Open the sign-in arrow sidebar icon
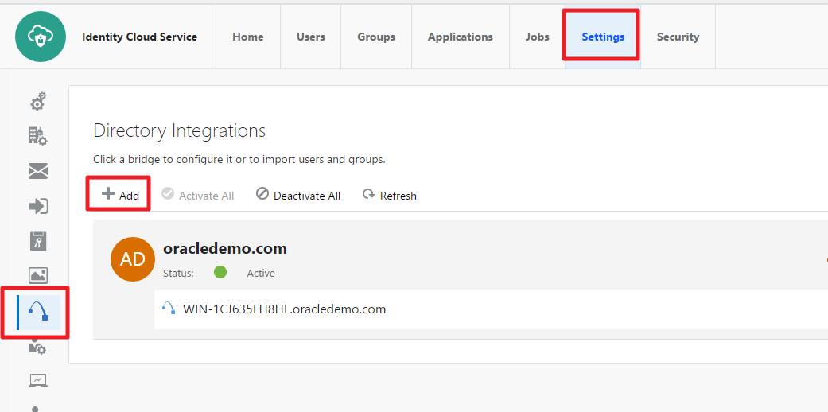Viewport: 828px width, 412px height. click(x=38, y=206)
